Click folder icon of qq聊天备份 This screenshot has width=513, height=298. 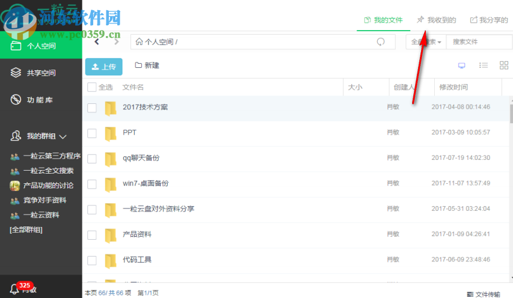click(111, 159)
